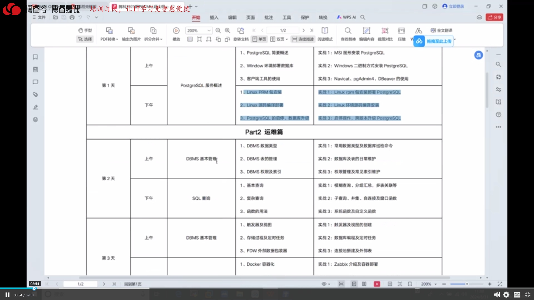Adjust the status bar zoom slider
Viewport: 534px width, 300px height.
[x=467, y=284]
